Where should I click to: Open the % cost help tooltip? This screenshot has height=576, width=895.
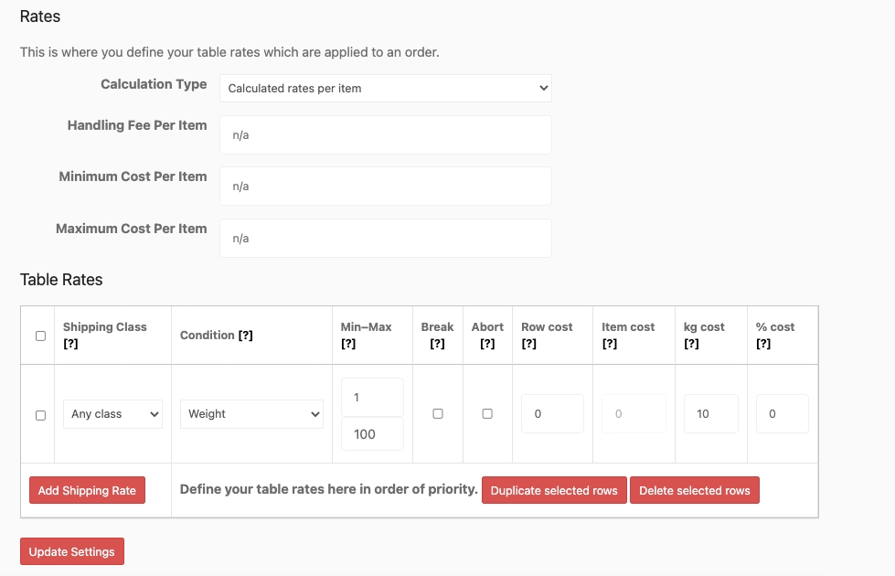pos(763,344)
